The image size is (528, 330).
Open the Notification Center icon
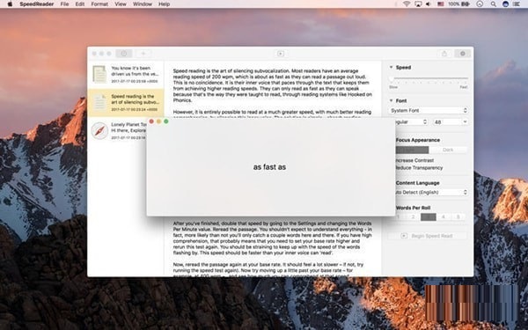517,4
